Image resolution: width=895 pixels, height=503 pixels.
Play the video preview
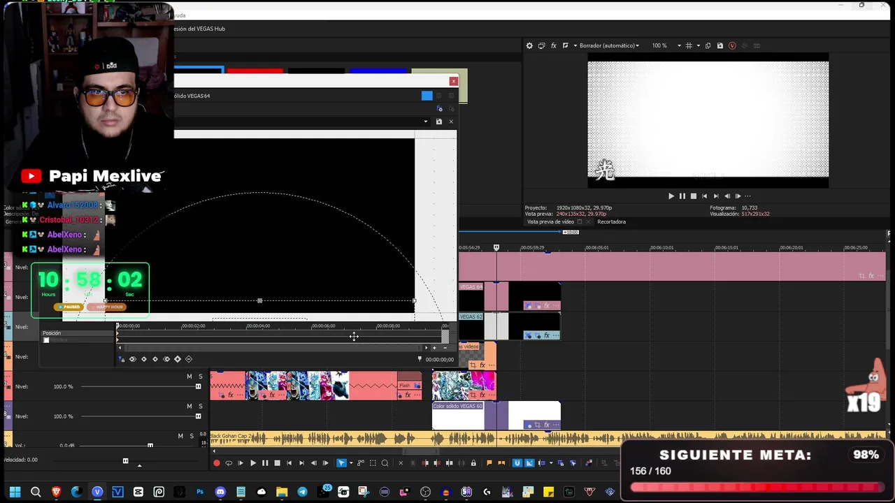[671, 196]
